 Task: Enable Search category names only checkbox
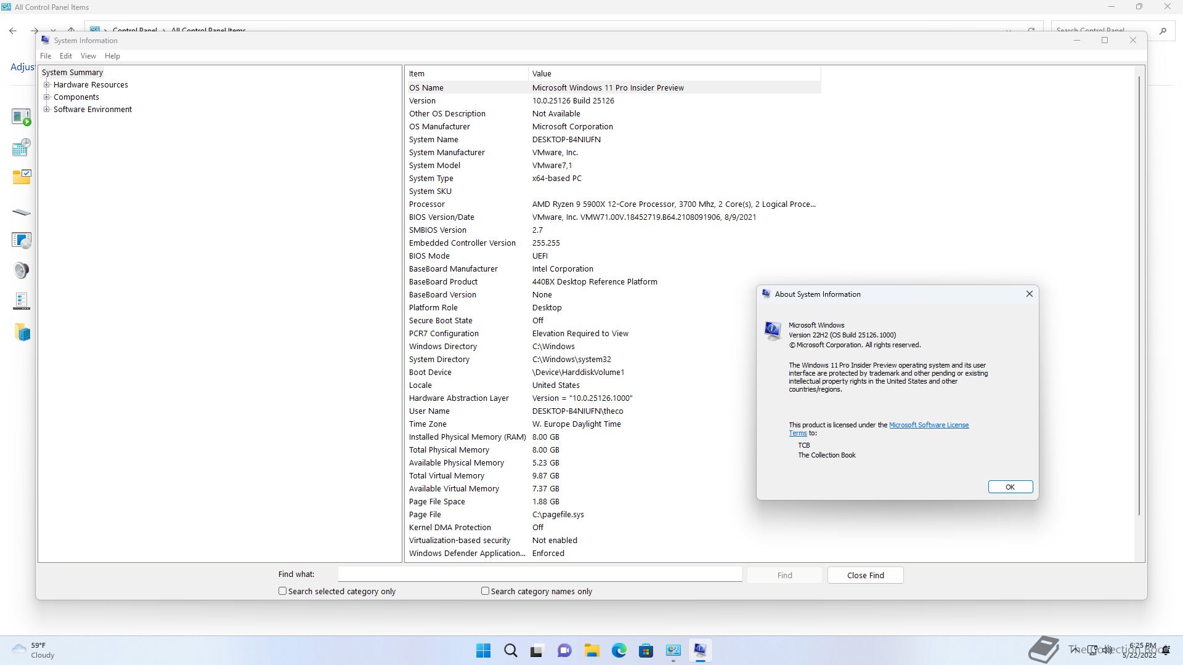[485, 591]
